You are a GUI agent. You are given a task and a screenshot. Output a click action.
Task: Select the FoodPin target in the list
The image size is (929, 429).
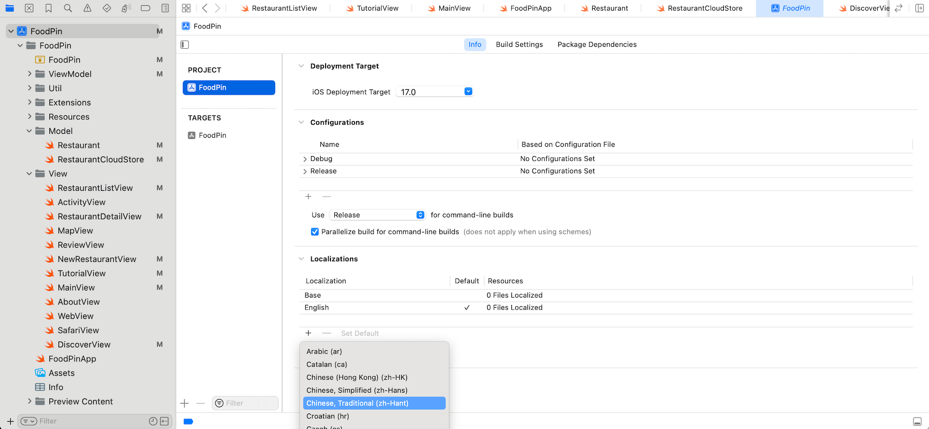[212, 135]
